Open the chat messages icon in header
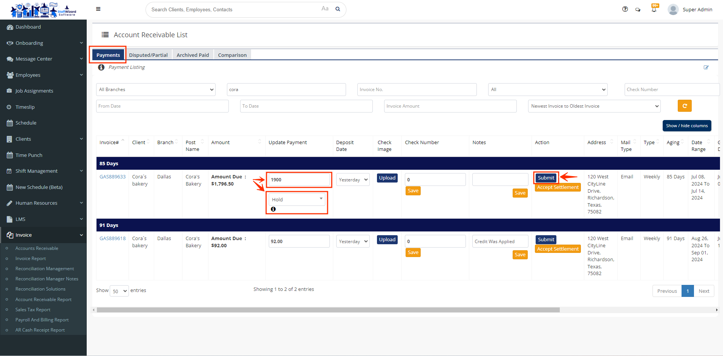This screenshot has width=723, height=356. [x=638, y=10]
